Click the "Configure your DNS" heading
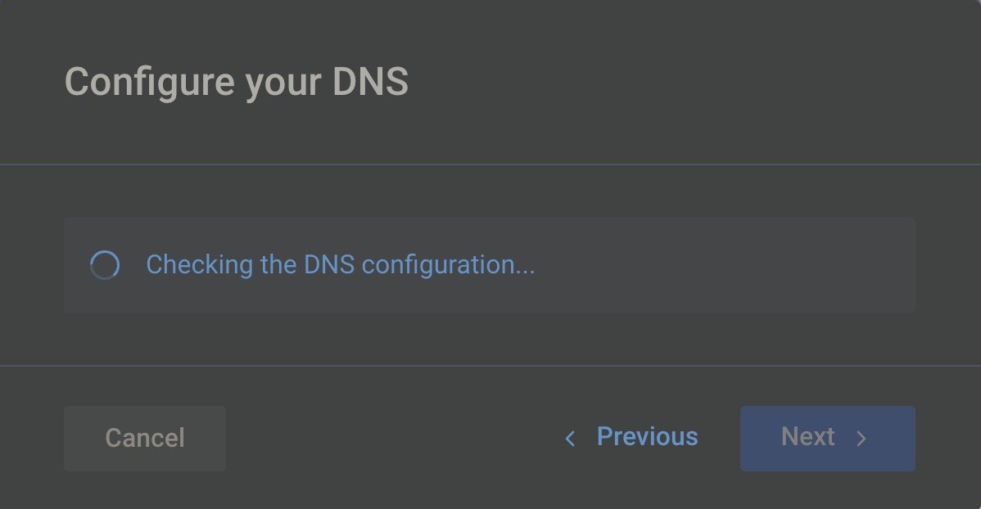981x509 pixels. tap(236, 83)
